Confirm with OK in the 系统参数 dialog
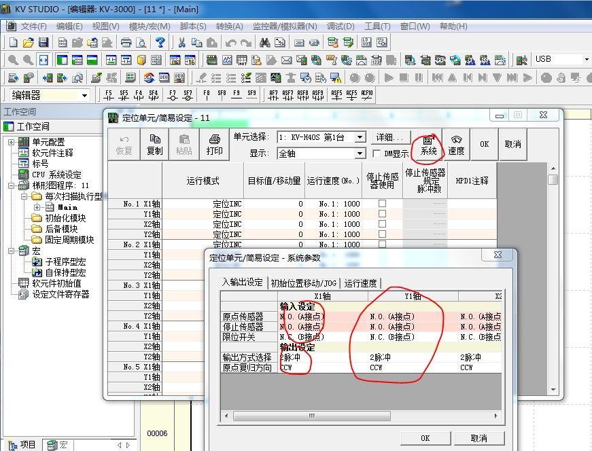The height and width of the screenshot is (451, 592). pyautogui.click(x=425, y=438)
